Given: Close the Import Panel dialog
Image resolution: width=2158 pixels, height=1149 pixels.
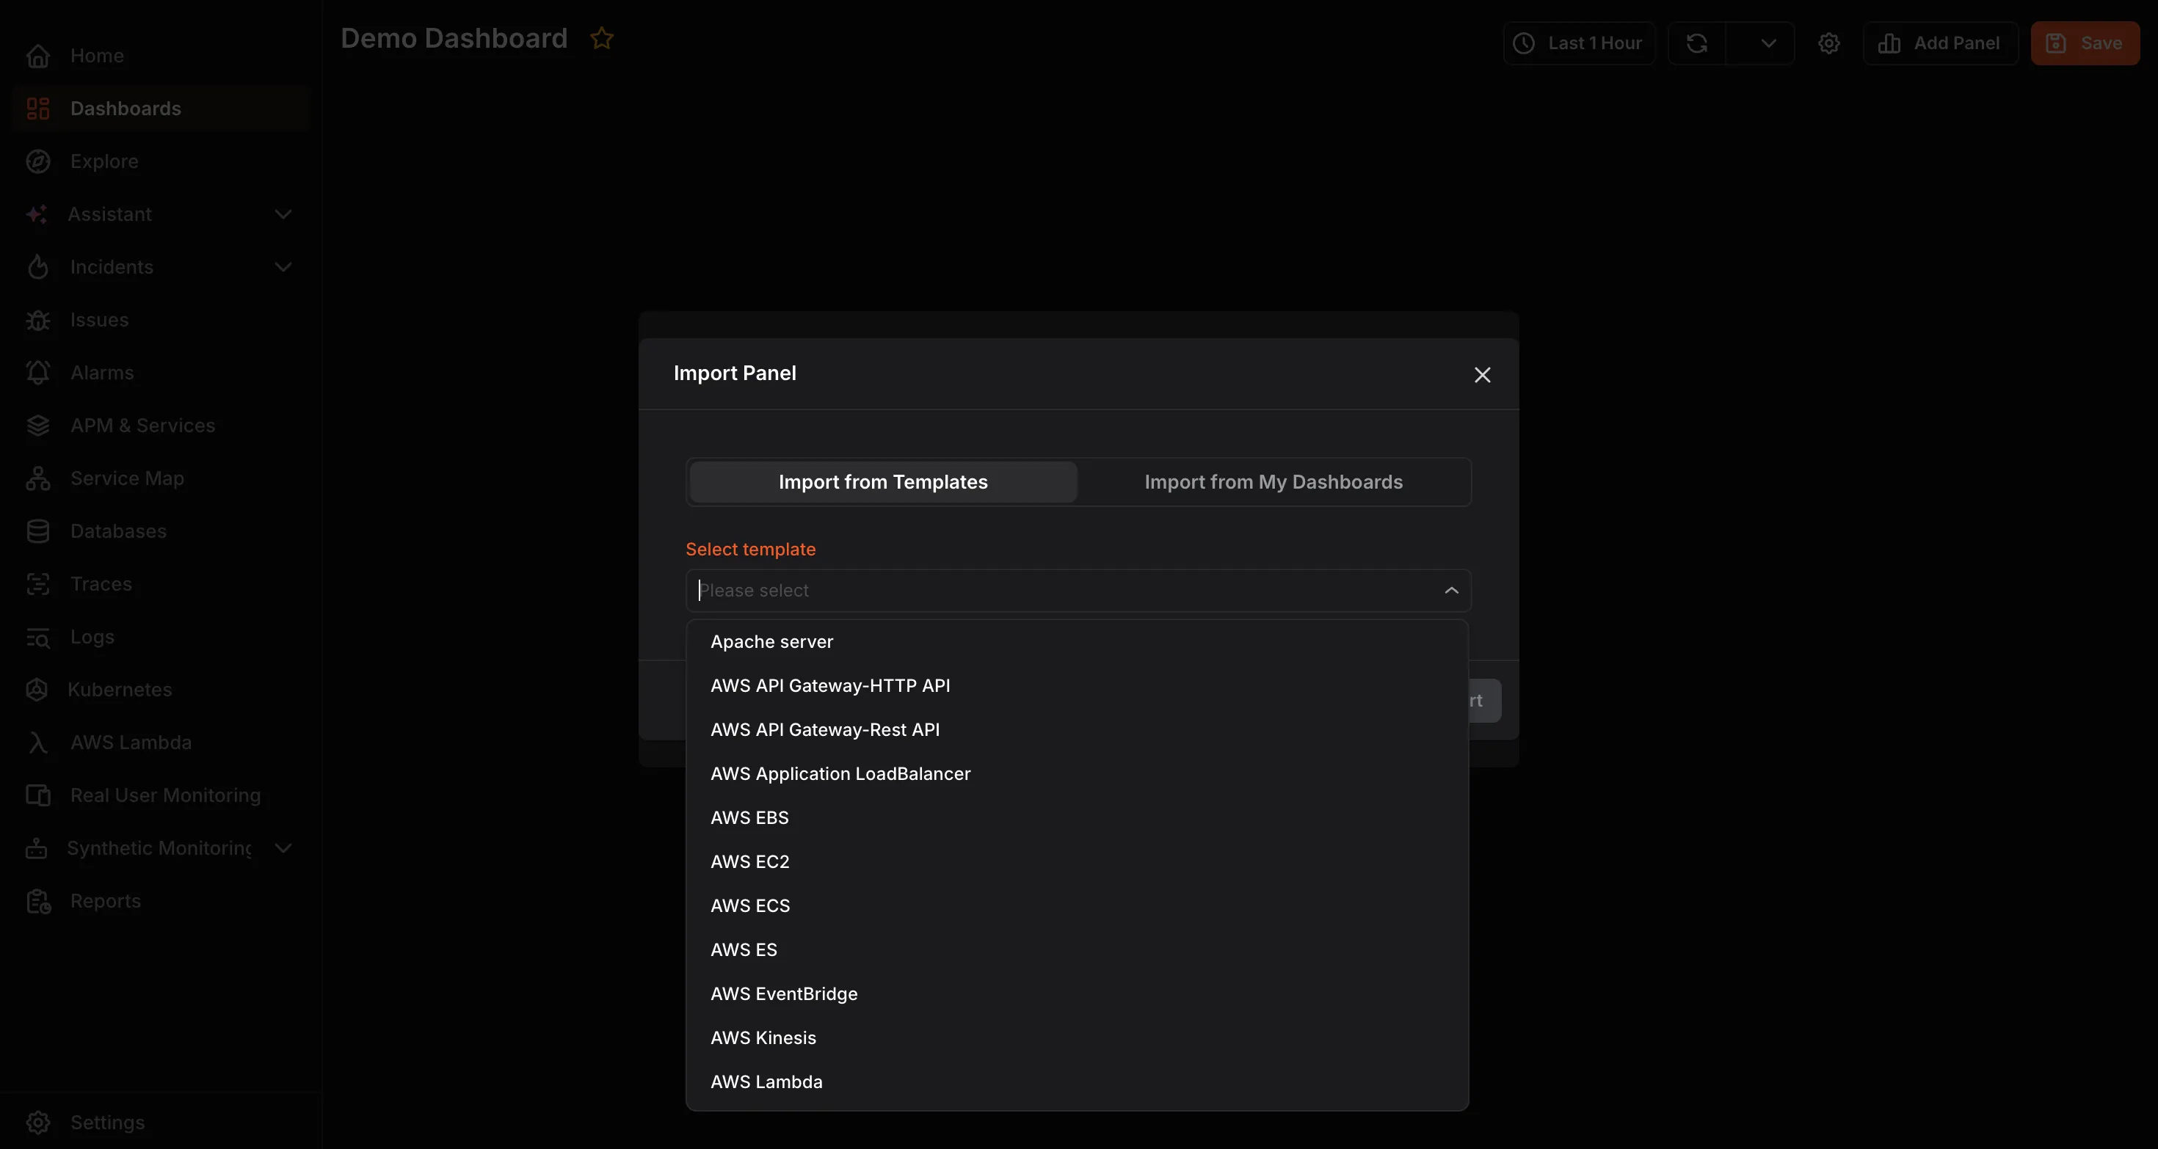Looking at the screenshot, I should tap(1482, 374).
